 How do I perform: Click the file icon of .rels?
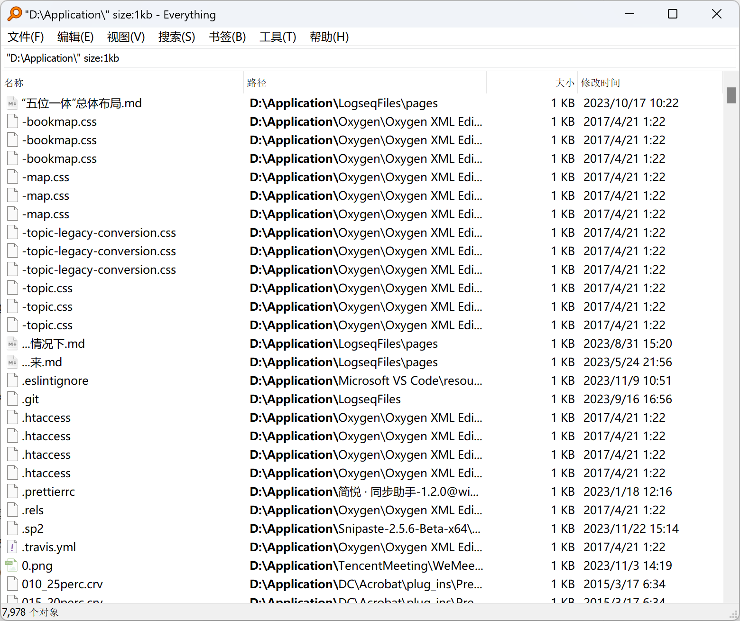12,510
